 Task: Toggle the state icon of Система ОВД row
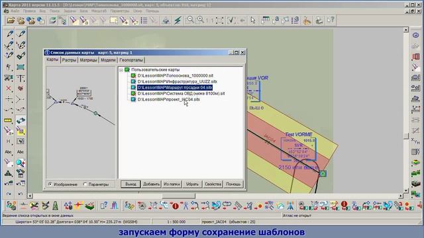(133, 93)
